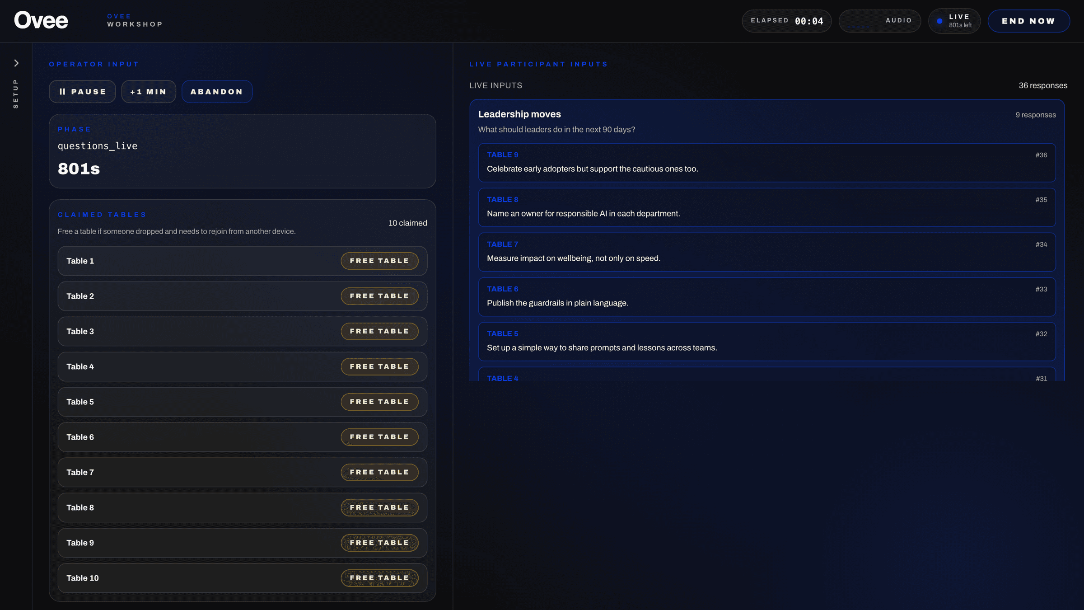Select Table 8 response about AI owner

767,207
